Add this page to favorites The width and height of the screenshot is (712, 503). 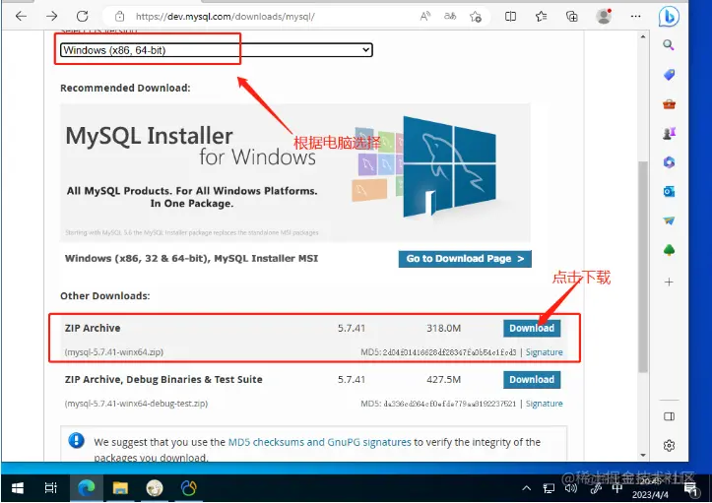(476, 17)
